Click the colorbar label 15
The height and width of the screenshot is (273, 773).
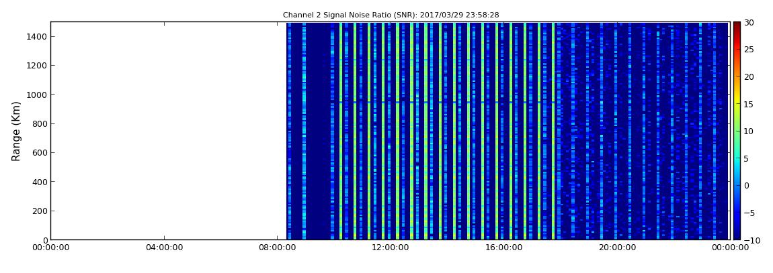[749, 104]
